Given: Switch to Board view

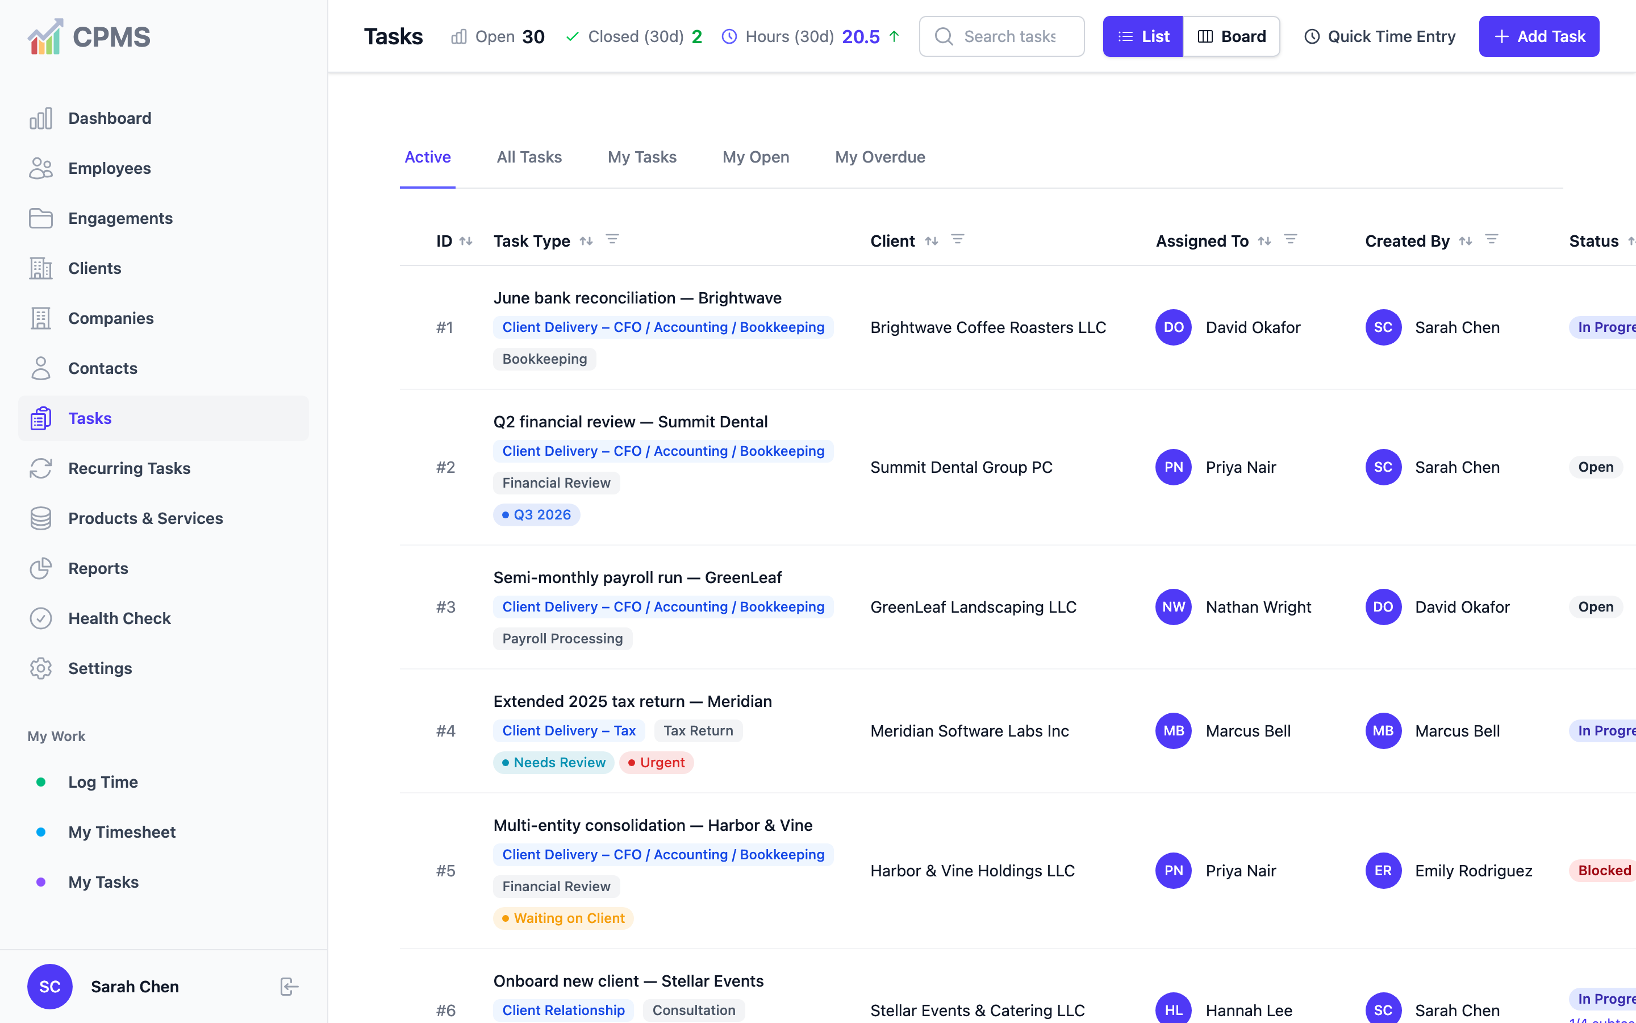Looking at the screenshot, I should (x=1231, y=36).
